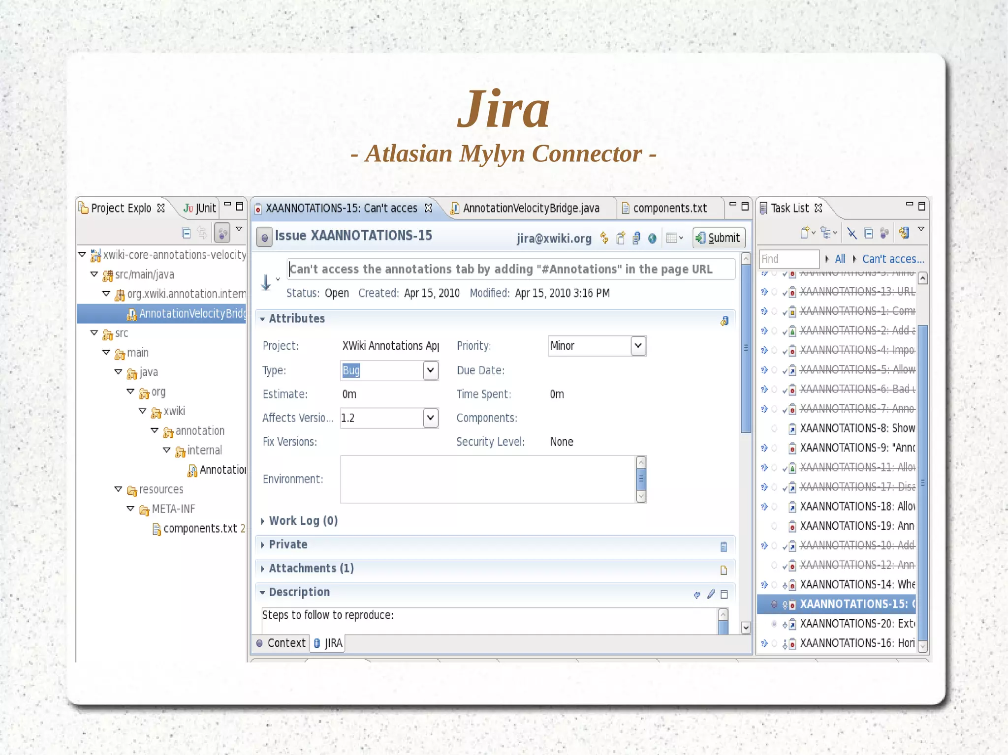Click the issue editor vertical scrollbar thumb
This screenshot has height=755, width=1008.
746,348
